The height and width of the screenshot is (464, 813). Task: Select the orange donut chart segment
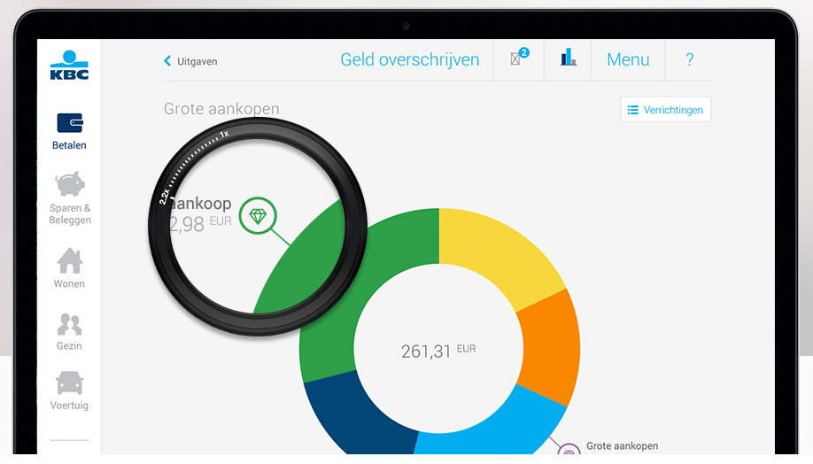point(550,345)
